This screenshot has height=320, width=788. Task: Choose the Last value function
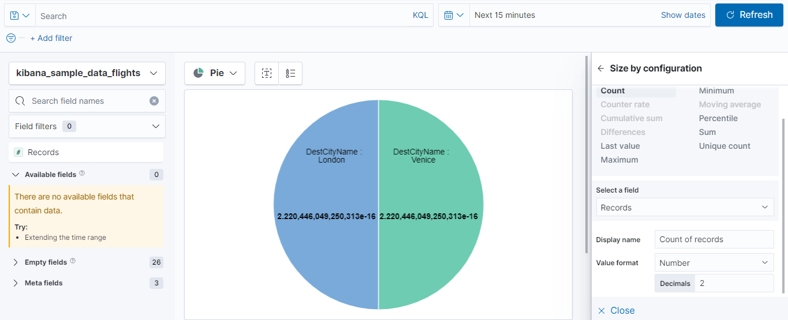tap(620, 146)
